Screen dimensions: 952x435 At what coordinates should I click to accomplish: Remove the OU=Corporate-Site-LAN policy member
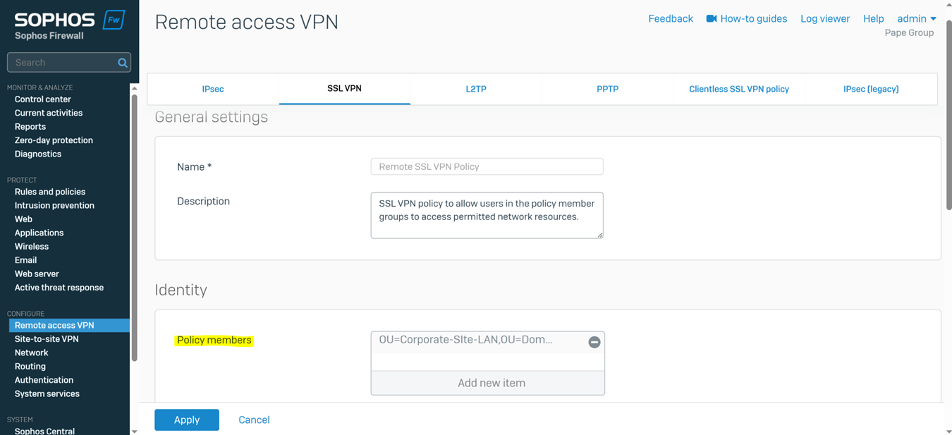594,342
